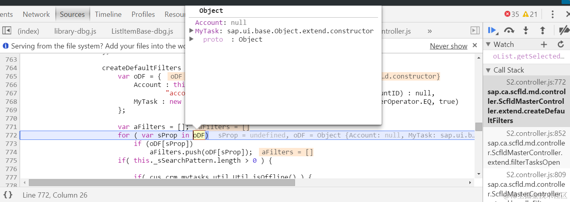Toggle the file navigator pane button
Viewport: 570px width, 202px height.
click(6, 30)
